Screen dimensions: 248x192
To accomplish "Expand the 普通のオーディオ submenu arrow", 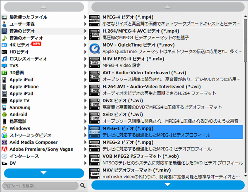I will [x=86, y=38].
